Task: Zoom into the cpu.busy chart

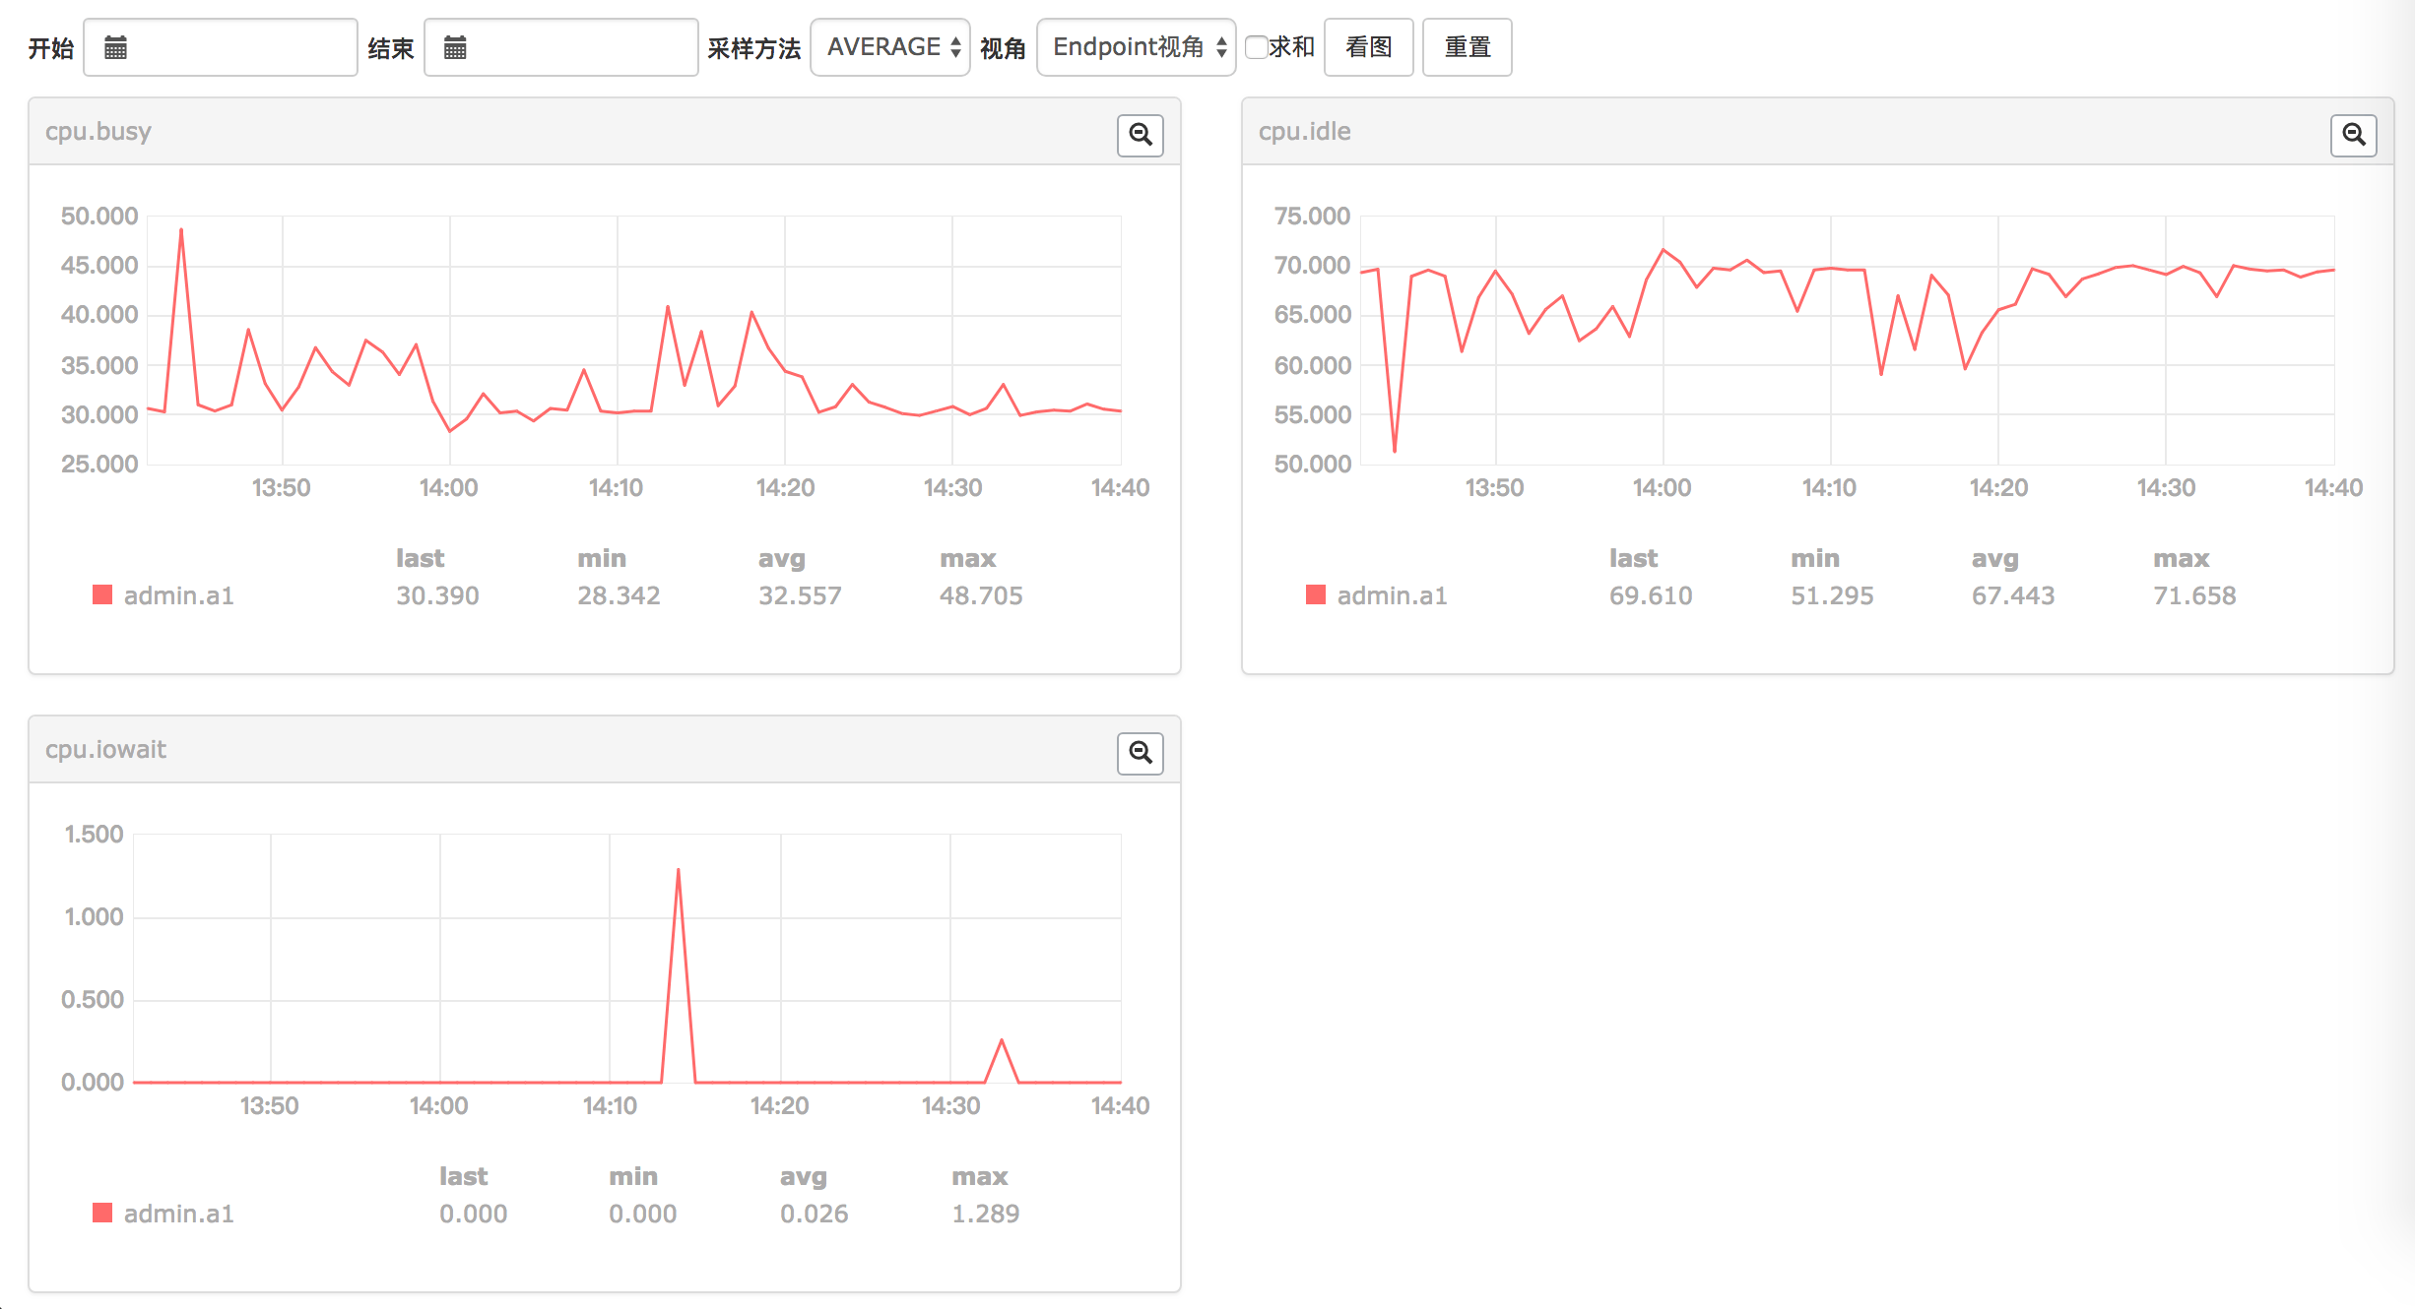Action: (1140, 135)
